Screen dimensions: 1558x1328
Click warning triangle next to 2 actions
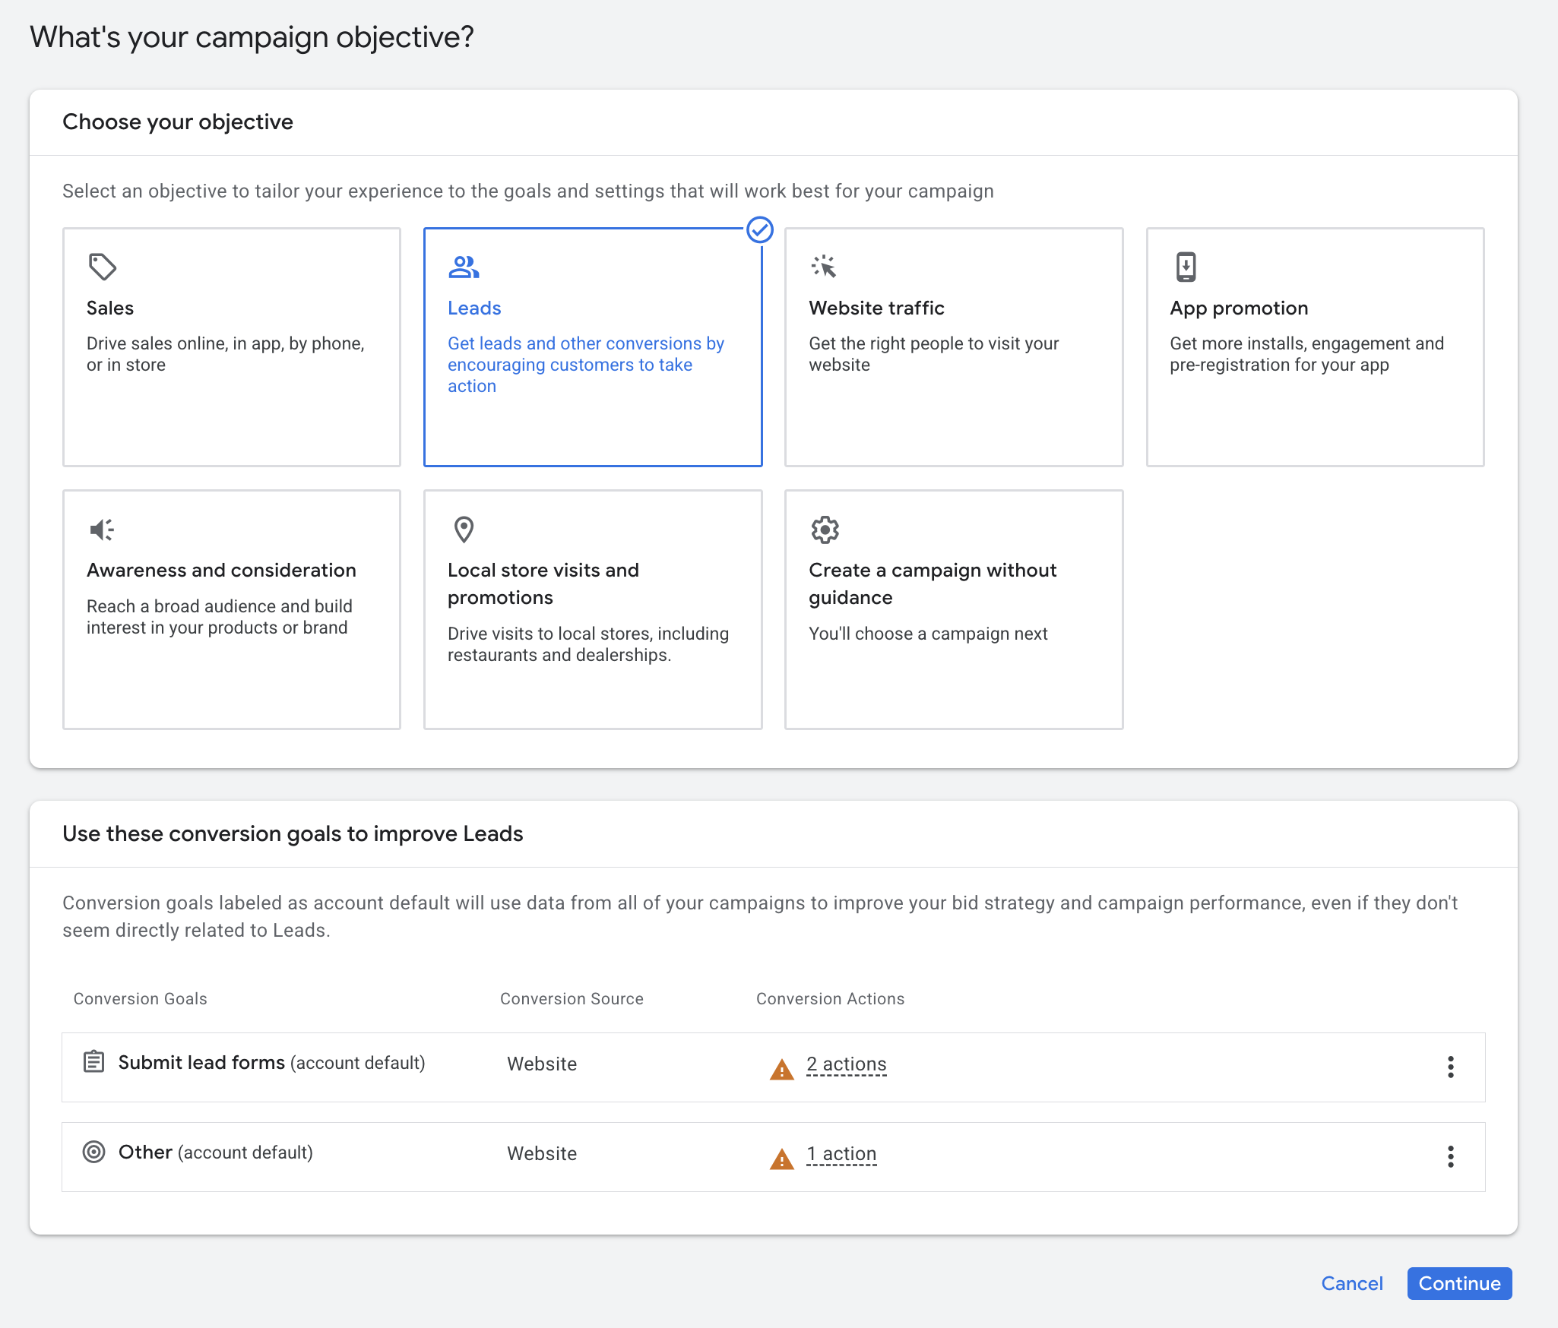[781, 1069]
